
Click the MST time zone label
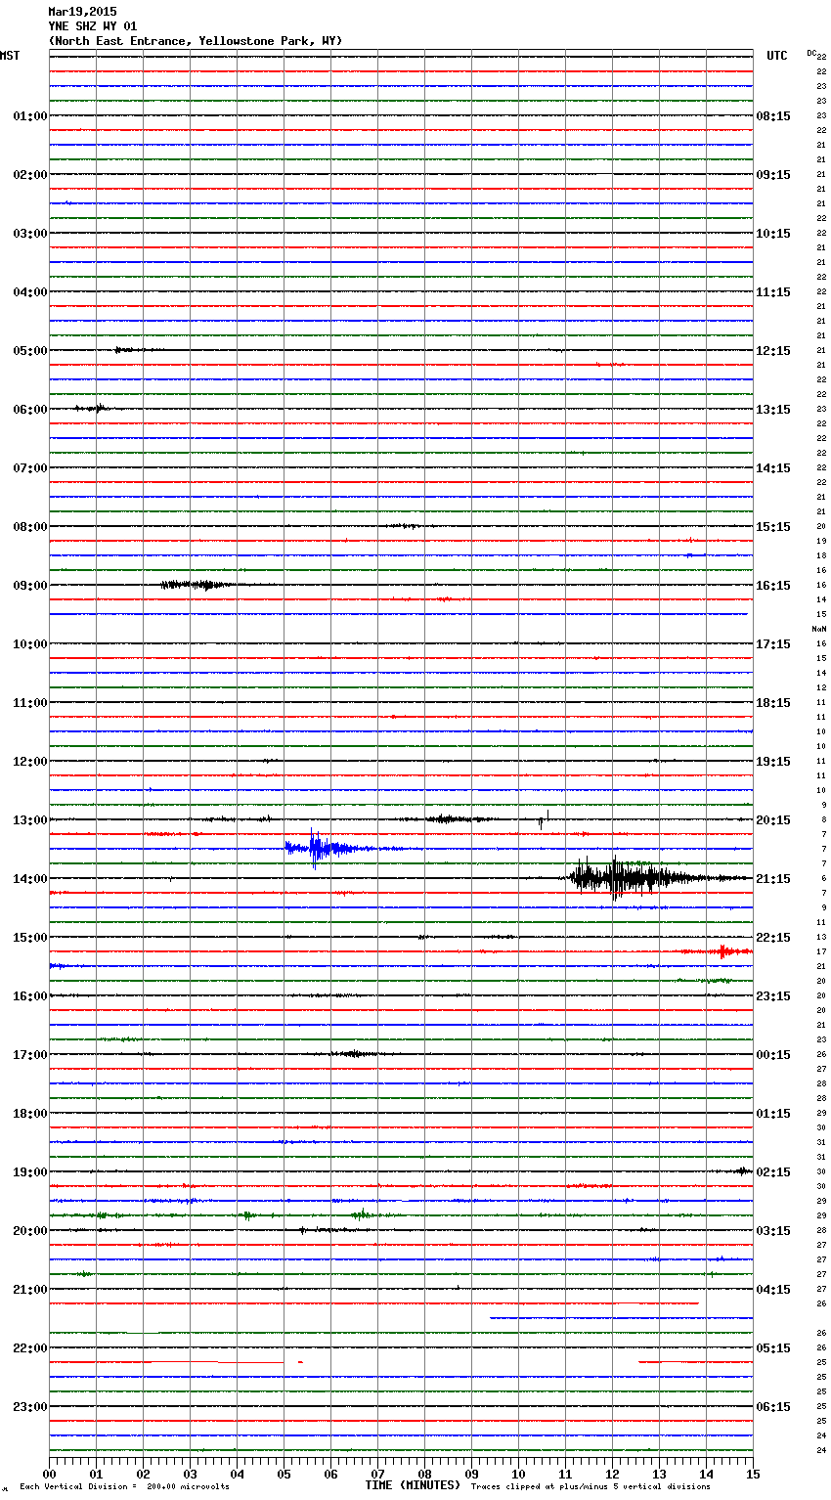pyautogui.click(x=10, y=56)
